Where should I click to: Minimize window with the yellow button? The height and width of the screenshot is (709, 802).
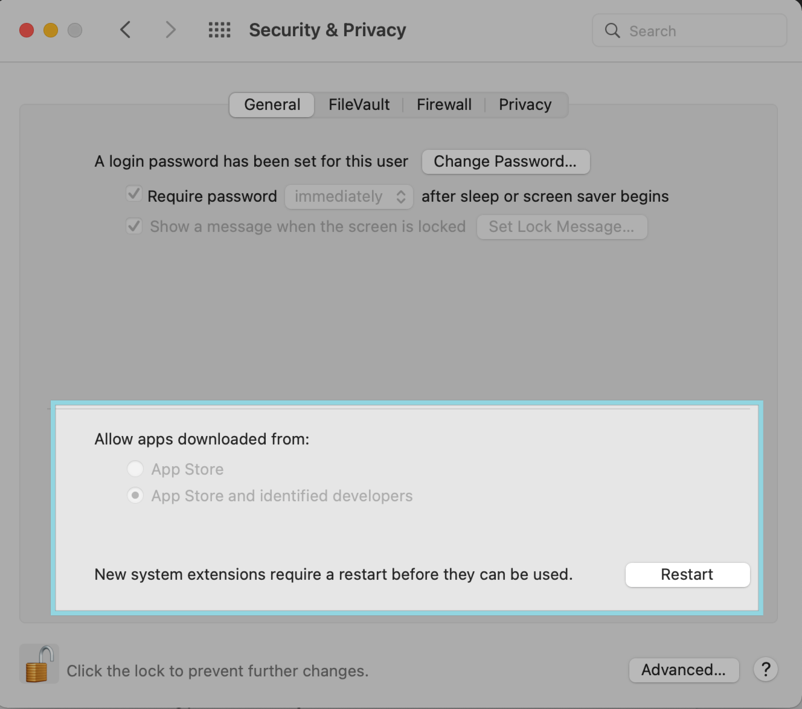pos(51,30)
